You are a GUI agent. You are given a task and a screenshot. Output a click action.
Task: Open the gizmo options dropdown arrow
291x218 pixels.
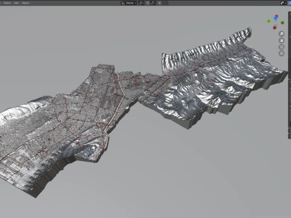click(x=286, y=3)
